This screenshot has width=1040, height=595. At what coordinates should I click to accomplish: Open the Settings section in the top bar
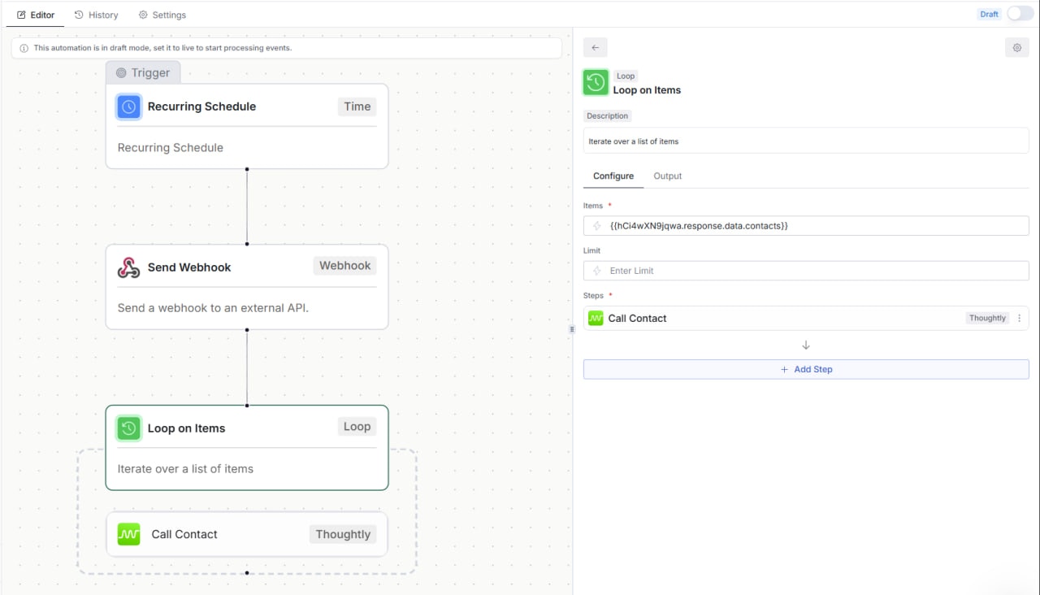point(162,14)
